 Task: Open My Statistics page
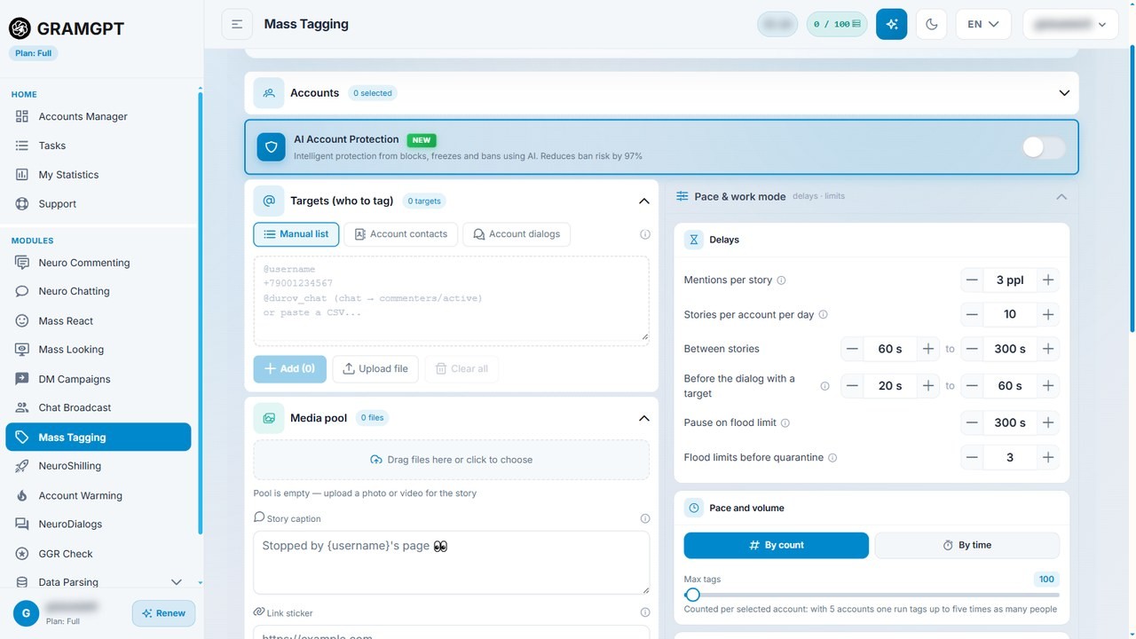(99, 175)
